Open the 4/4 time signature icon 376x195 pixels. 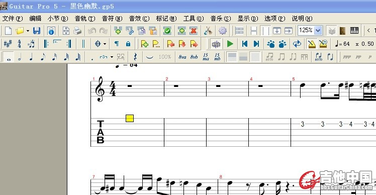20,44
